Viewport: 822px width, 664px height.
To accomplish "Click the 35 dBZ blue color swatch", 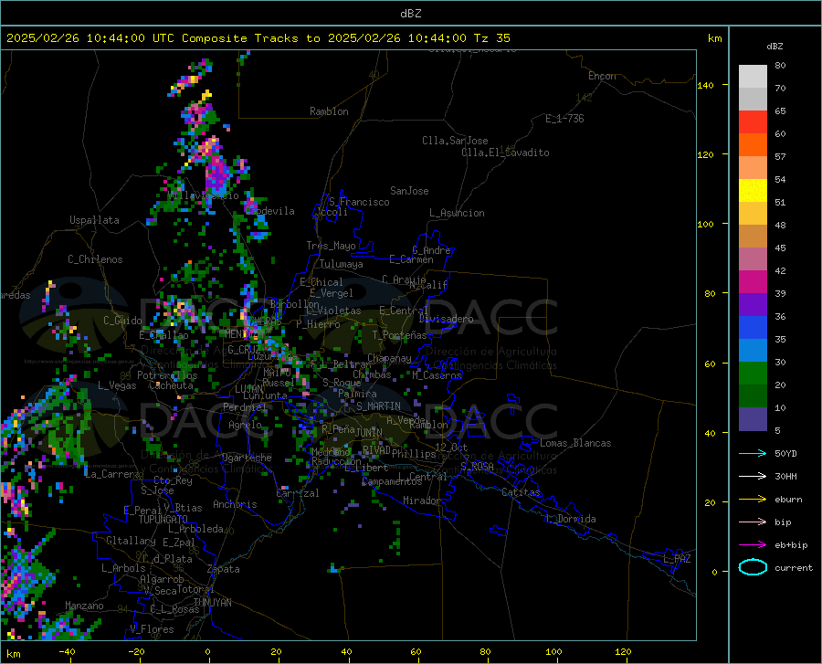I will click(x=753, y=328).
